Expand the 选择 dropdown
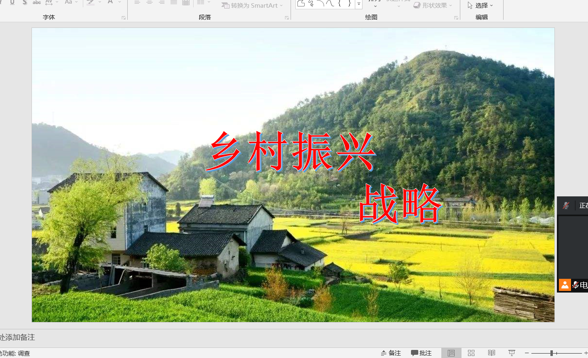 tap(481, 6)
